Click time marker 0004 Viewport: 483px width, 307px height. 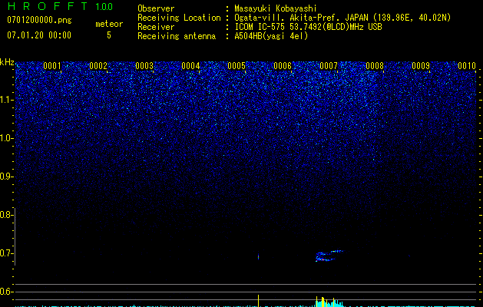coord(190,66)
